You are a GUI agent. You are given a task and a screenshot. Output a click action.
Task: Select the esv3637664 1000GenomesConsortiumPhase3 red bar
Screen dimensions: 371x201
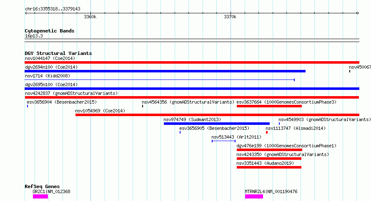[x=269, y=106]
